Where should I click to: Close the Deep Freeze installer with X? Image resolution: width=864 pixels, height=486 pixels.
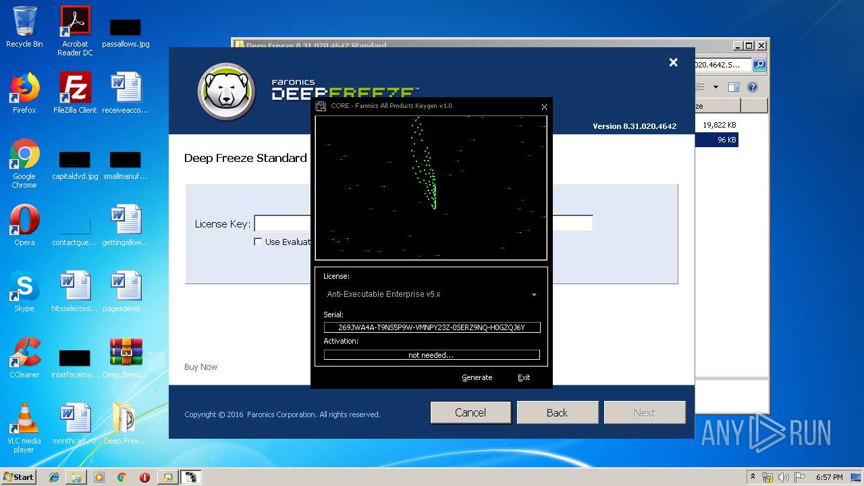pyautogui.click(x=673, y=62)
